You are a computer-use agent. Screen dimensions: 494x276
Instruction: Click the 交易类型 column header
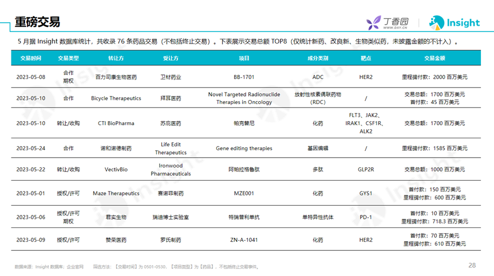pos(68,58)
